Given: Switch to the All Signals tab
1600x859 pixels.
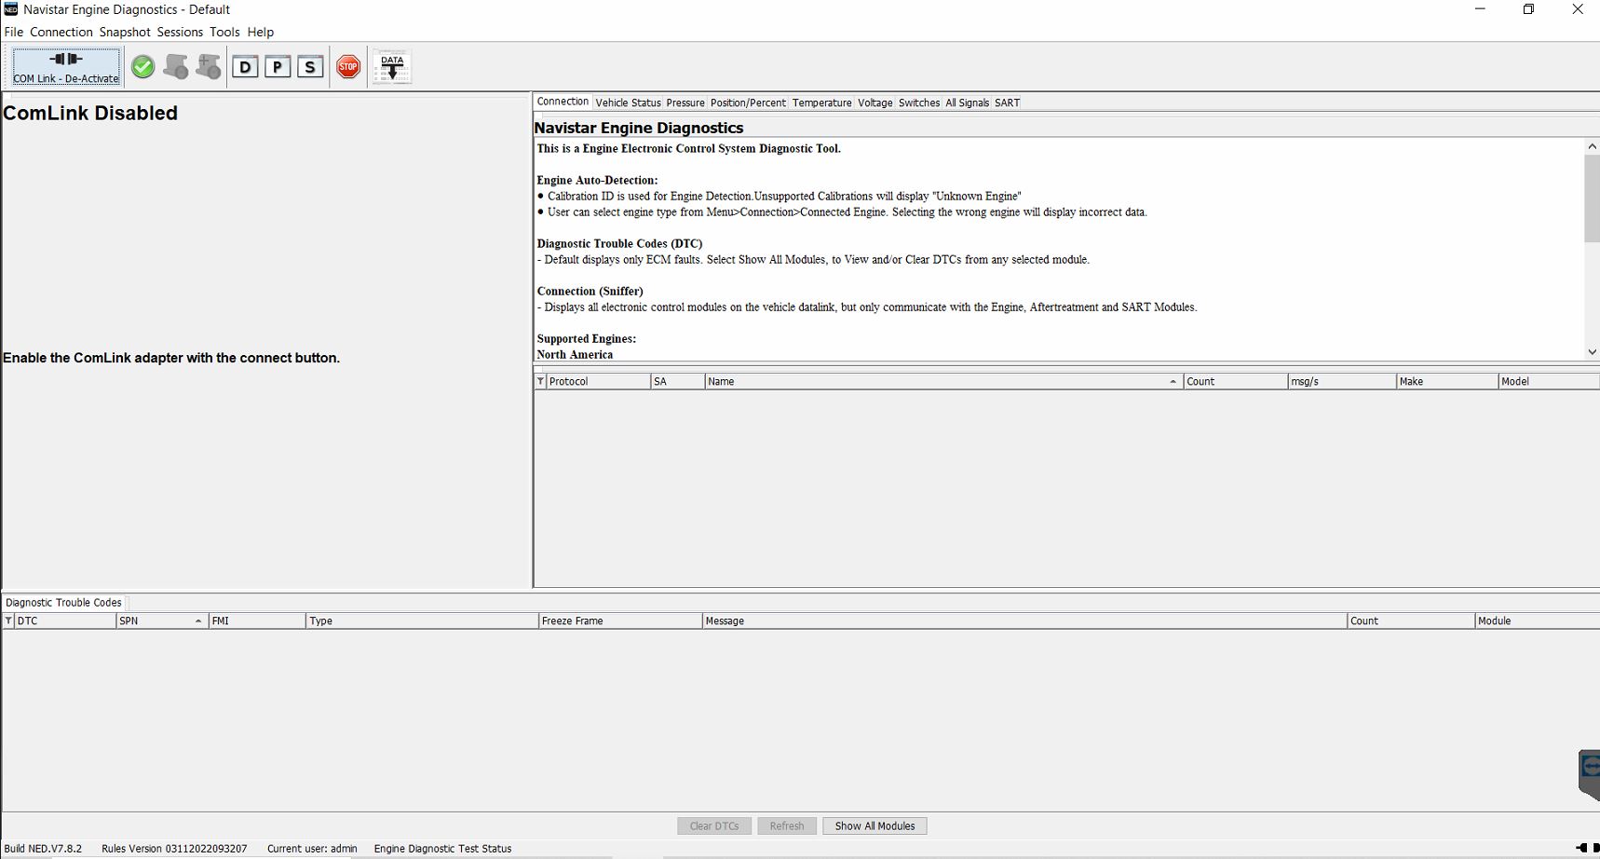Looking at the screenshot, I should tap(967, 102).
